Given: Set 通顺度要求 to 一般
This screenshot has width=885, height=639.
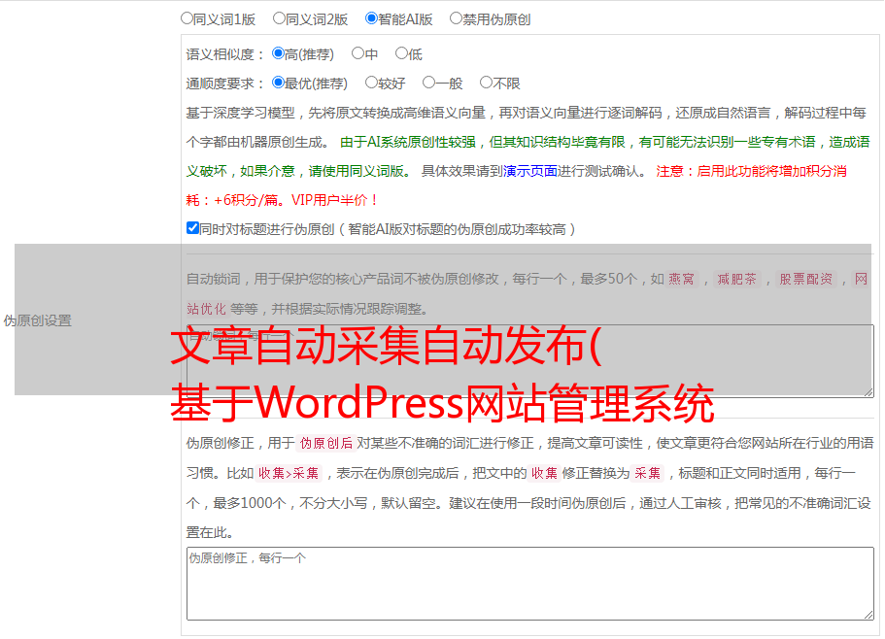Looking at the screenshot, I should [429, 83].
